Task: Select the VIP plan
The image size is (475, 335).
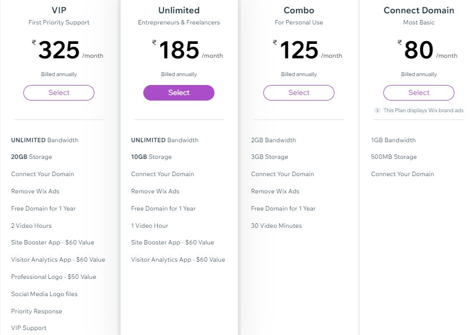Action: [x=58, y=92]
